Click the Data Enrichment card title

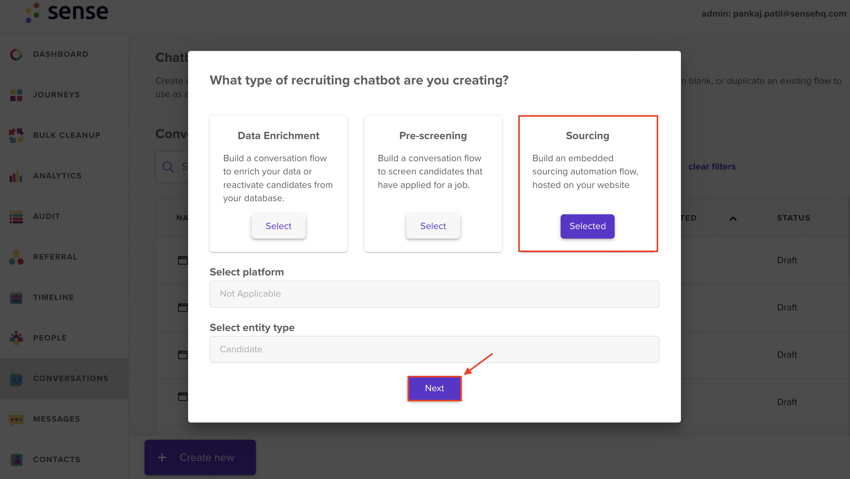click(x=278, y=136)
